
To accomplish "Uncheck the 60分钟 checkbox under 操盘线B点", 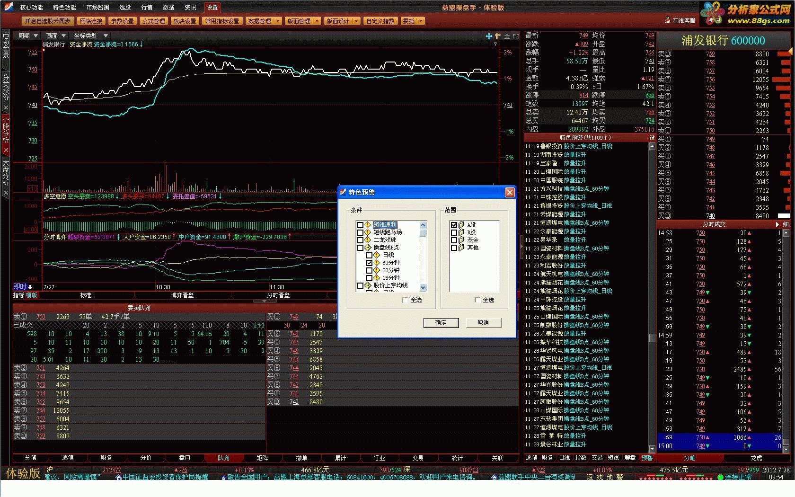I will point(370,263).
